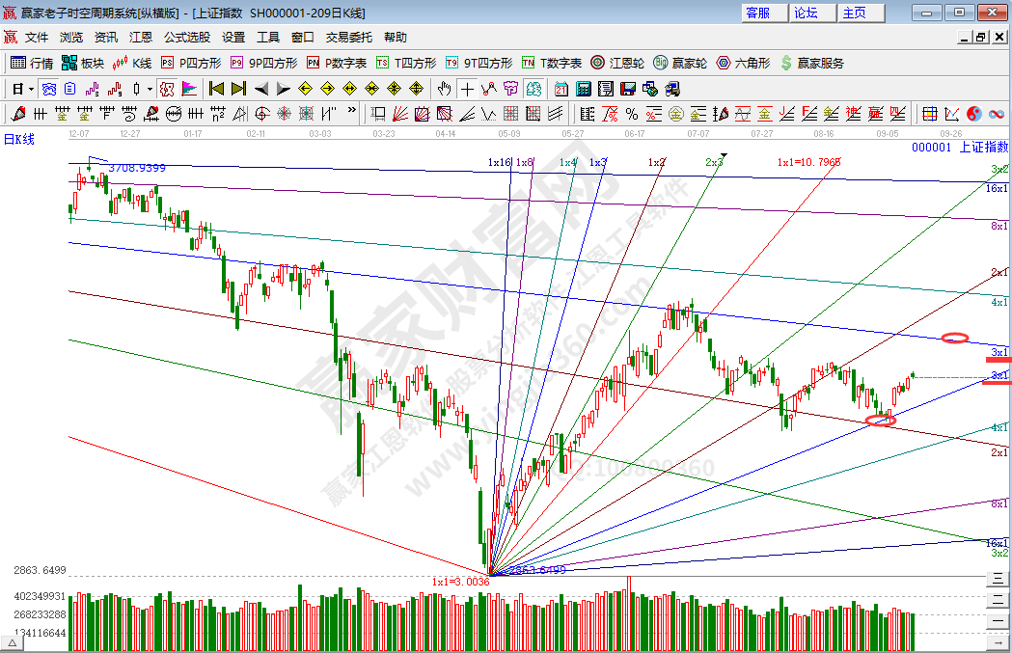Click left scroll arrow at bottom-left corner
The width and height of the screenshot is (1012, 653).
coord(13,643)
